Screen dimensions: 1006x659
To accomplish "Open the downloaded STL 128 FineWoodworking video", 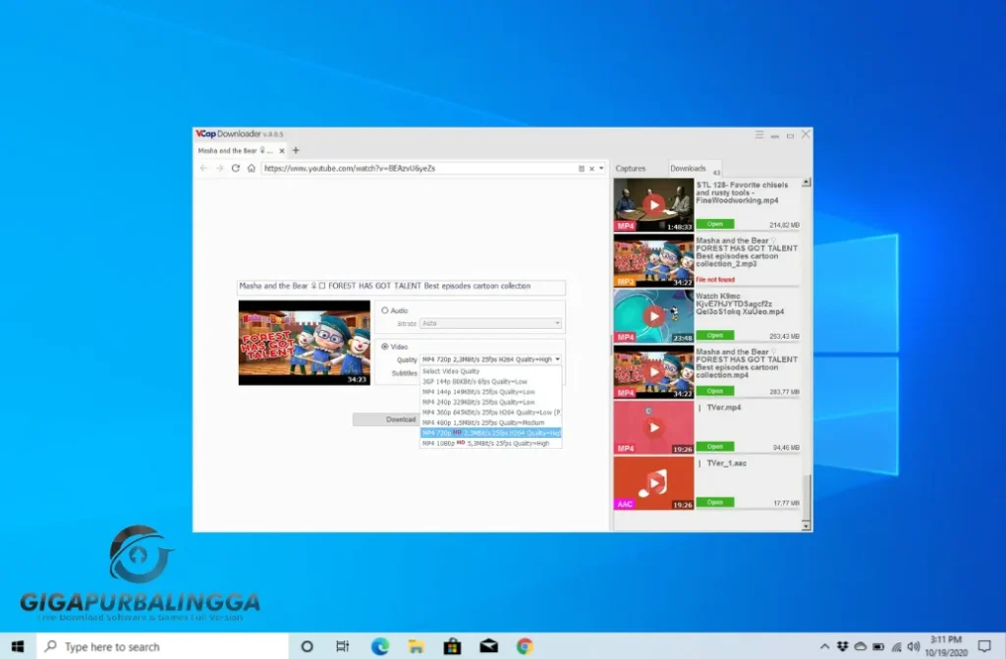I will tap(714, 224).
